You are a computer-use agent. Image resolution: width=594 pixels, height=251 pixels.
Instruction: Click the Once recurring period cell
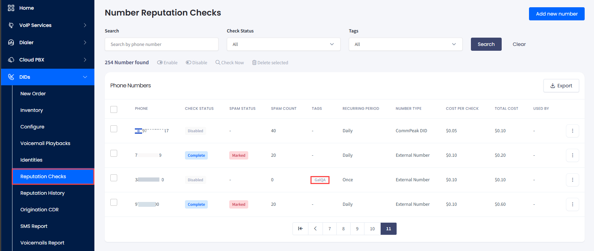(x=348, y=180)
